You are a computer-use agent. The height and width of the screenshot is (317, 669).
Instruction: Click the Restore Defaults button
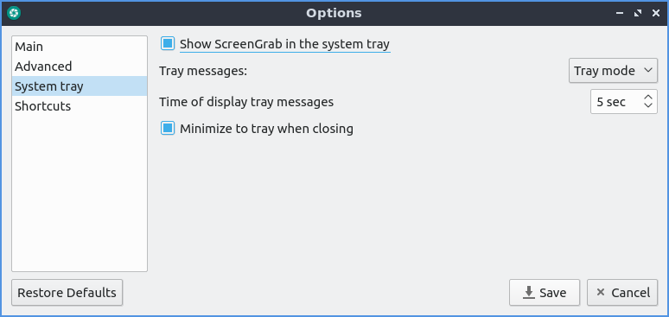pyautogui.click(x=67, y=293)
